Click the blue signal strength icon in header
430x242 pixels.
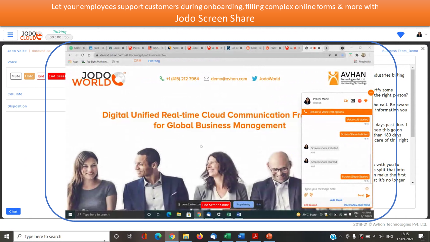pos(400,35)
